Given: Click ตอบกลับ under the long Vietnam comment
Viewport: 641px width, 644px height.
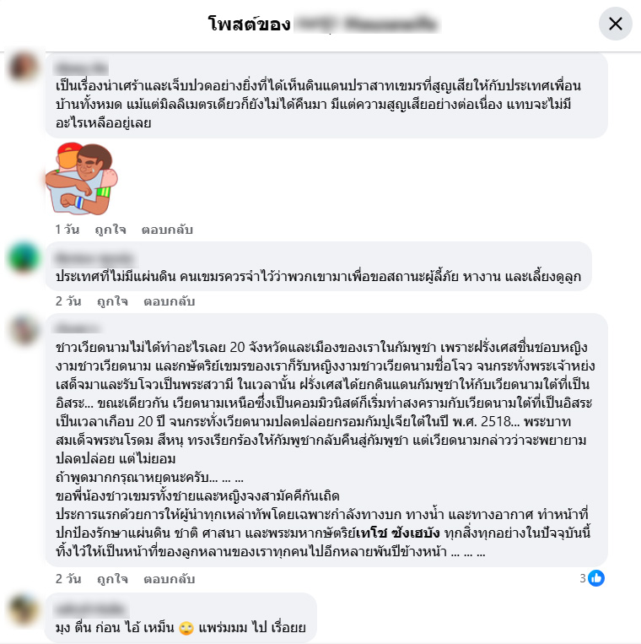Looking at the screenshot, I should point(169,579).
